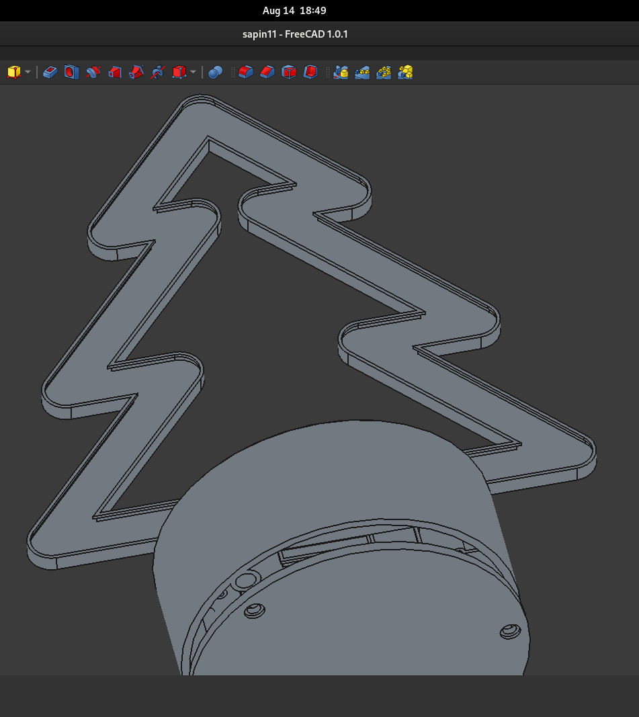Image resolution: width=639 pixels, height=717 pixels.
Task: Click the system clock Aug 14 18:49
Action: [x=294, y=11]
